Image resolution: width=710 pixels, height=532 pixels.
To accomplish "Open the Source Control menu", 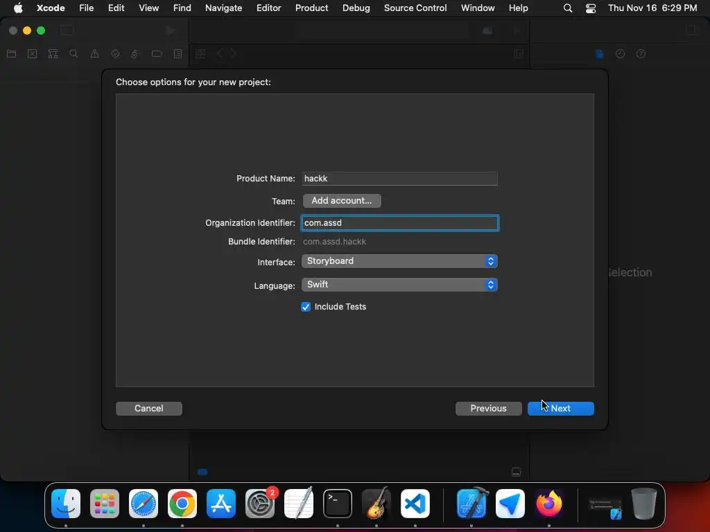I will 415,8.
